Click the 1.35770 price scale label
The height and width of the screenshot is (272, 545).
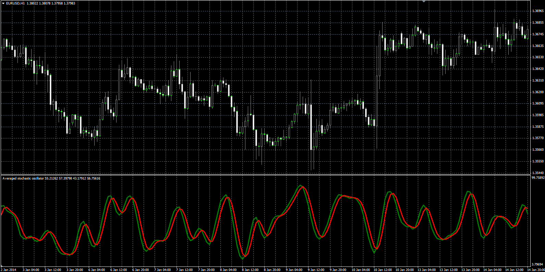[538, 138]
